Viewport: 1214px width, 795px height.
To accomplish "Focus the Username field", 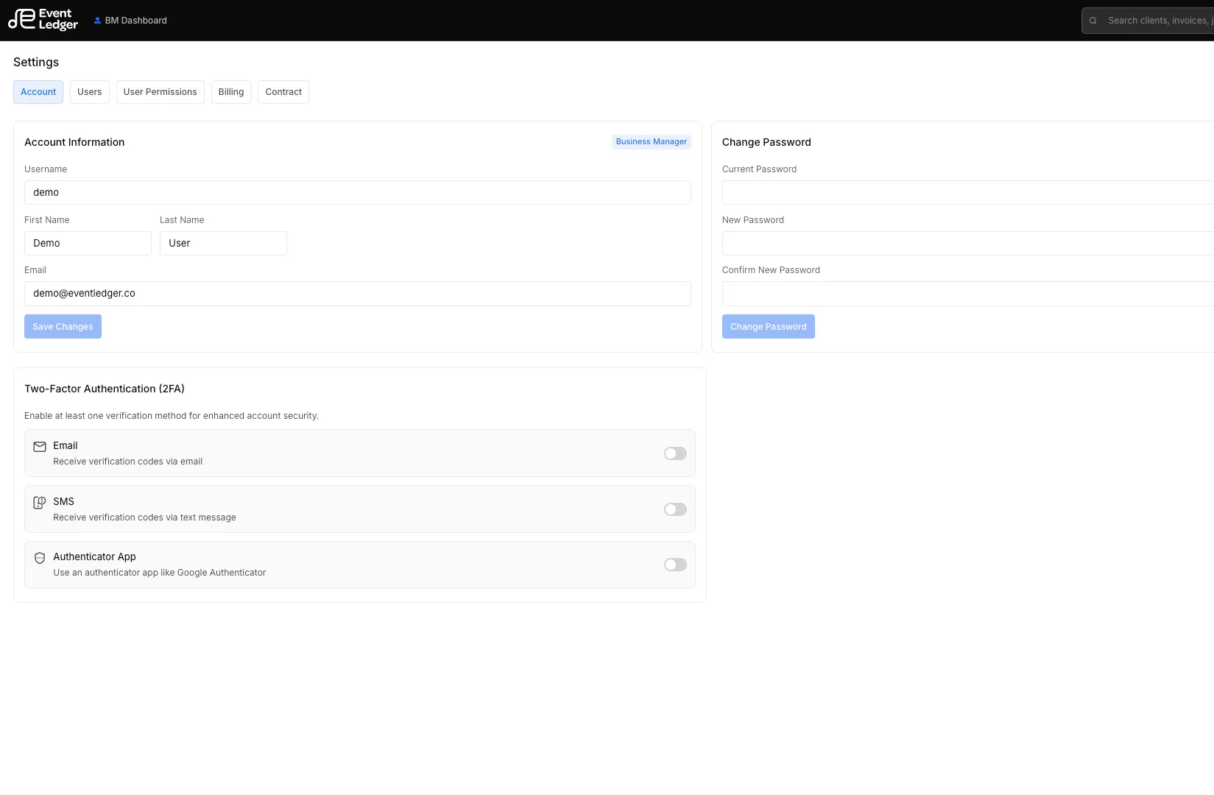I will (x=358, y=193).
